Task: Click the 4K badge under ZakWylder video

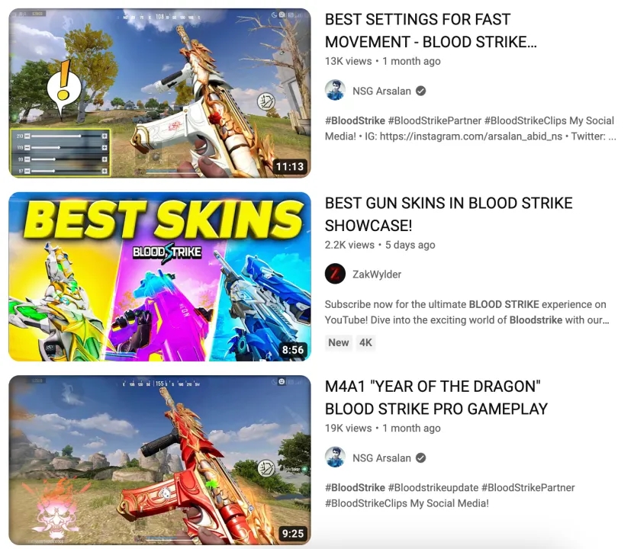Action: (x=366, y=342)
